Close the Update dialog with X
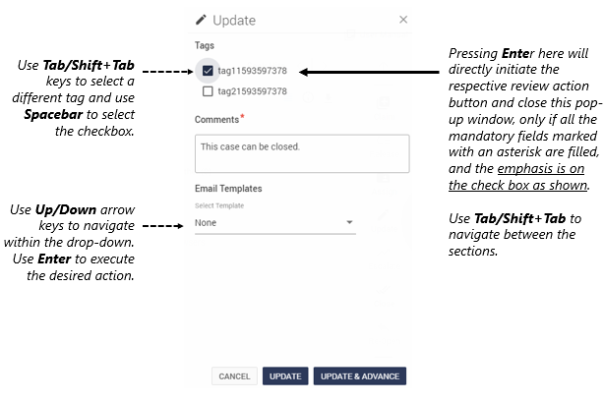This screenshot has height=403, width=604. coord(403,20)
